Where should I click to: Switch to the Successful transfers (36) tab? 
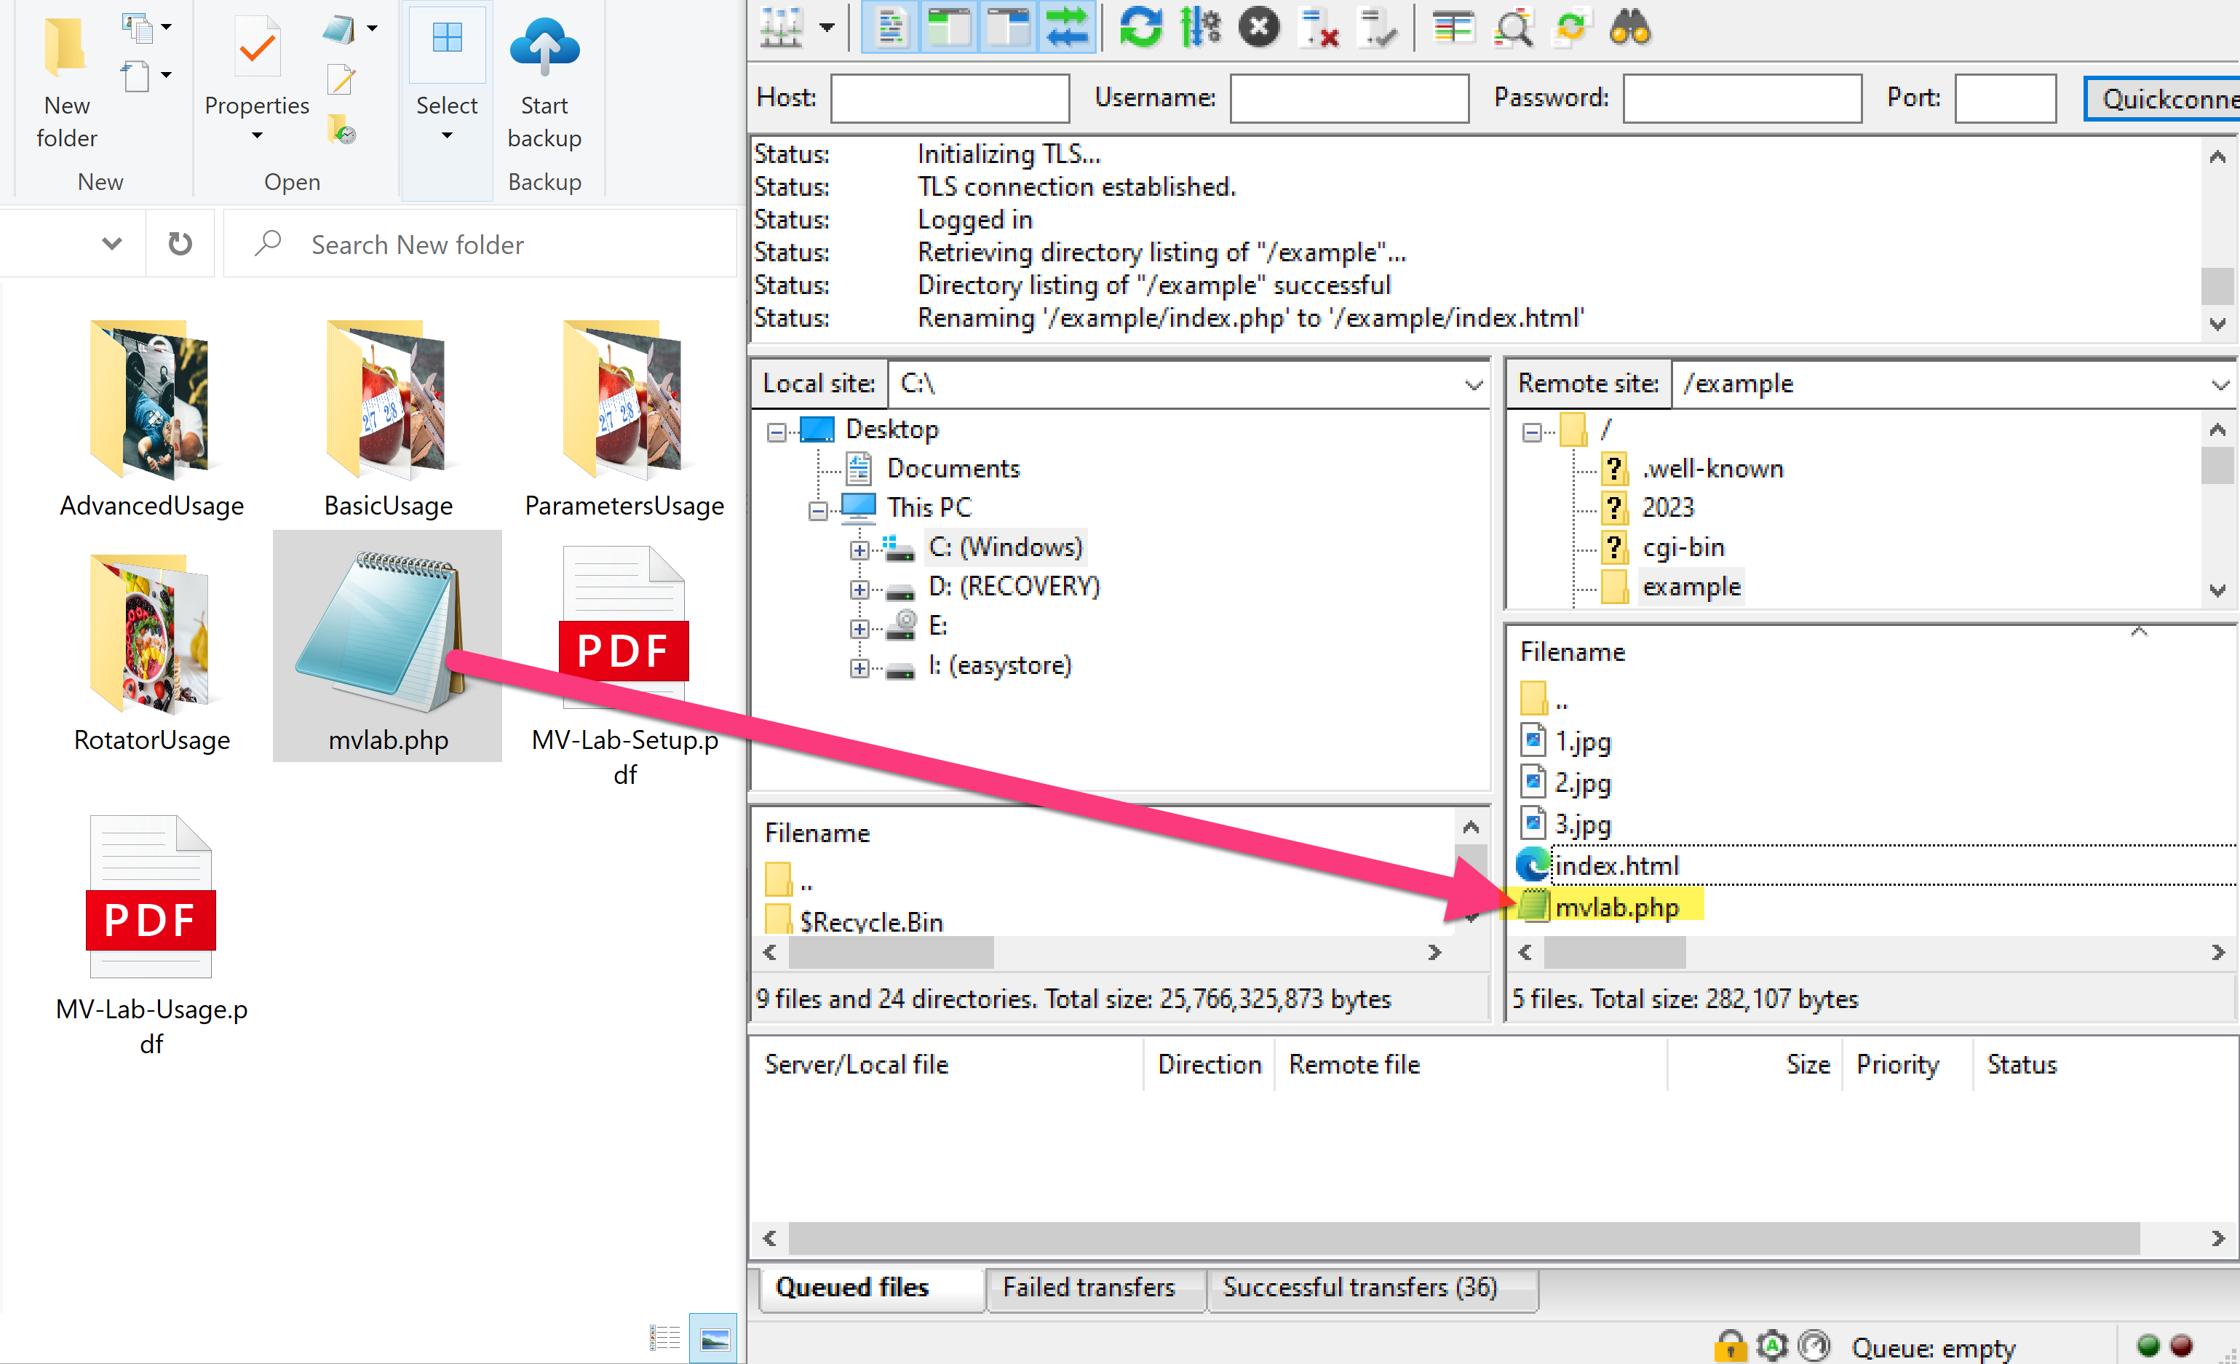point(1359,1288)
